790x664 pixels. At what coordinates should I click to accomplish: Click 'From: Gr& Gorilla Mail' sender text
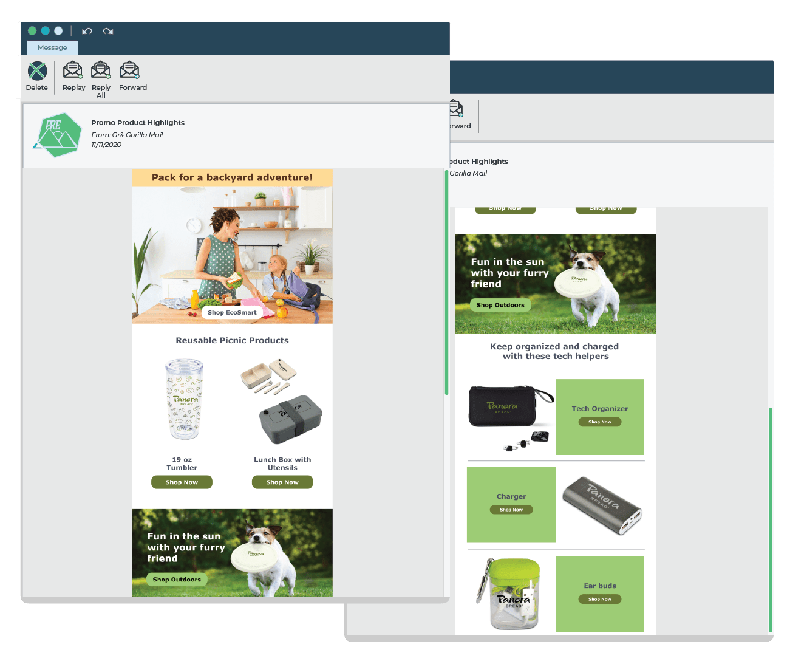tap(127, 135)
